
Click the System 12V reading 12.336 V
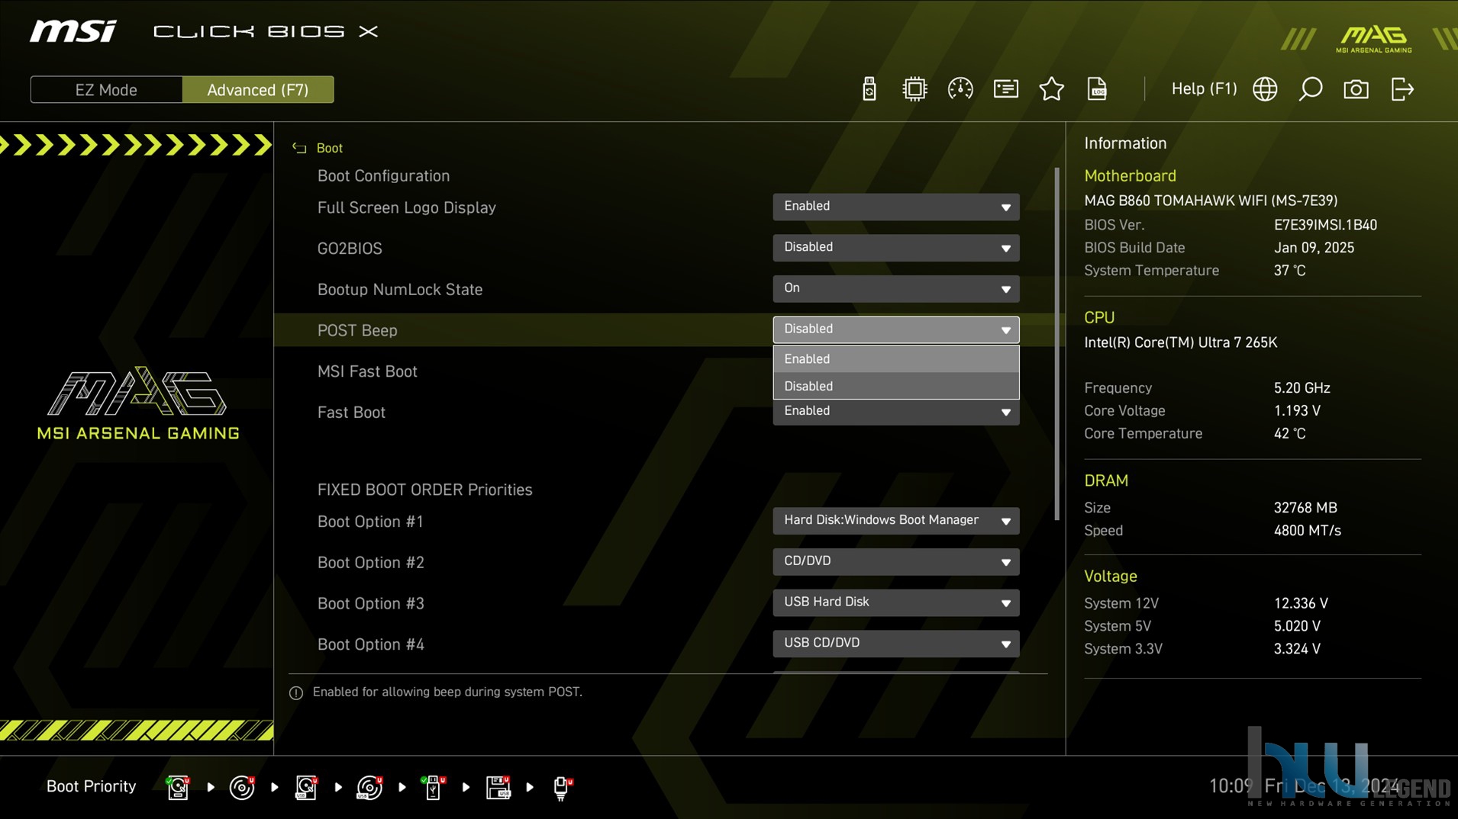coord(1301,603)
